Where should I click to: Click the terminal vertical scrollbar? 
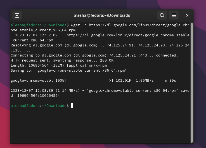tap(192, 83)
